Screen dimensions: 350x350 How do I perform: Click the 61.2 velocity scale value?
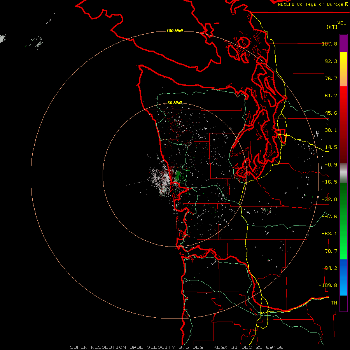331,96
